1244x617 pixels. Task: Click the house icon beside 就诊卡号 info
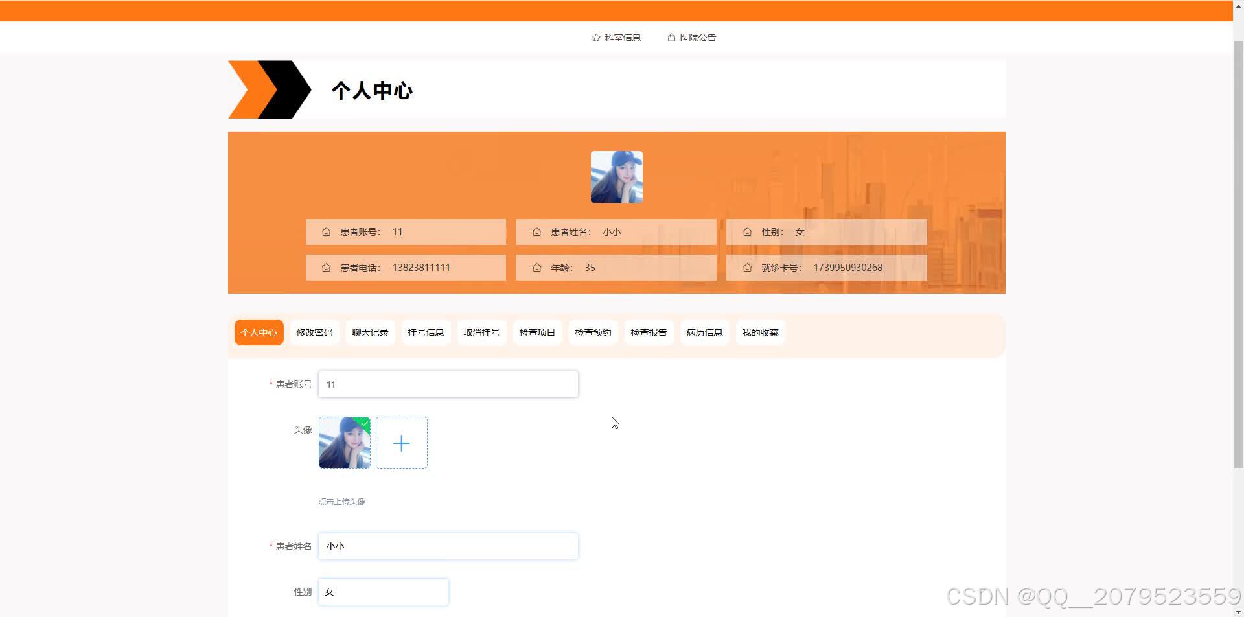point(747,267)
